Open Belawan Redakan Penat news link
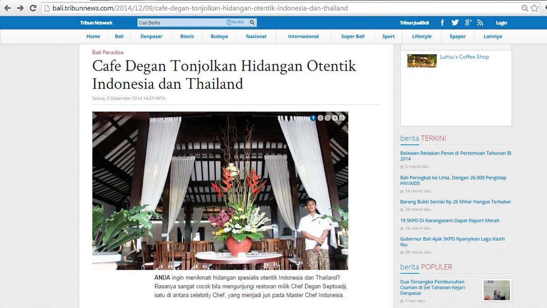The width and height of the screenshot is (547, 308). click(x=456, y=156)
